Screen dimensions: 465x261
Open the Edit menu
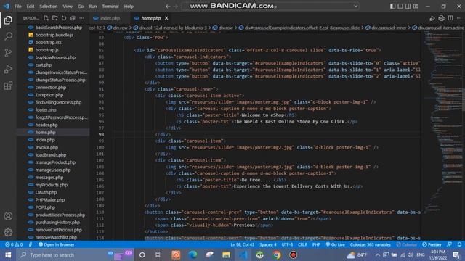(x=31, y=7)
